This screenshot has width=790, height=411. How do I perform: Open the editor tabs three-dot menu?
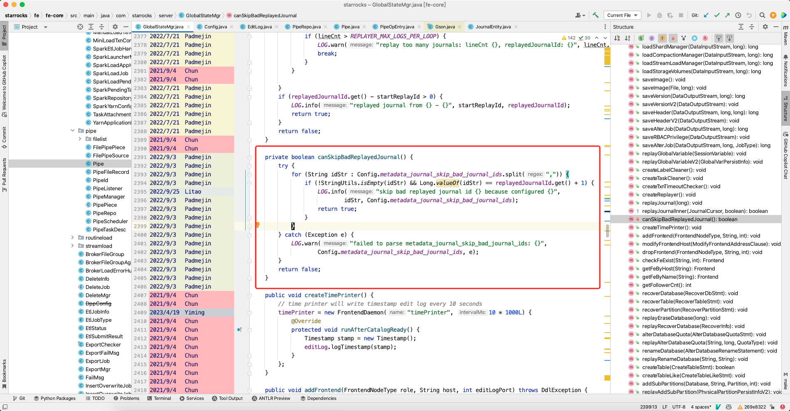click(x=605, y=27)
